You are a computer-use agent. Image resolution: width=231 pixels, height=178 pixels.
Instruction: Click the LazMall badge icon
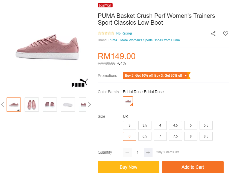[105, 5]
